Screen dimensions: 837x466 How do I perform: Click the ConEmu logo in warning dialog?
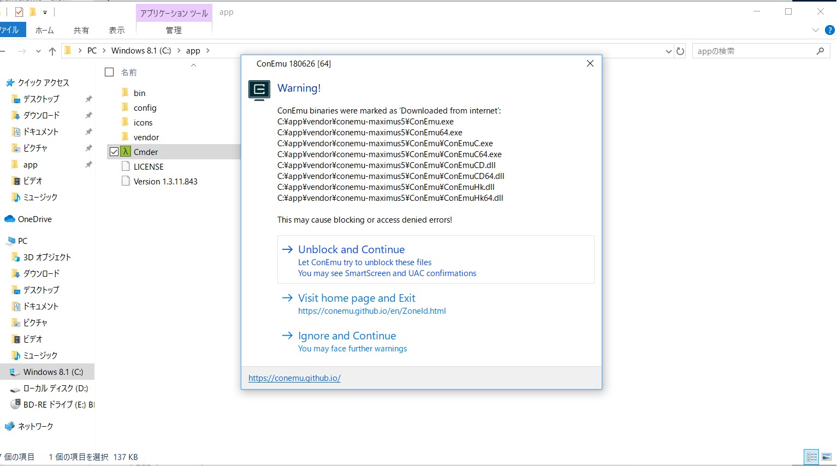(259, 90)
